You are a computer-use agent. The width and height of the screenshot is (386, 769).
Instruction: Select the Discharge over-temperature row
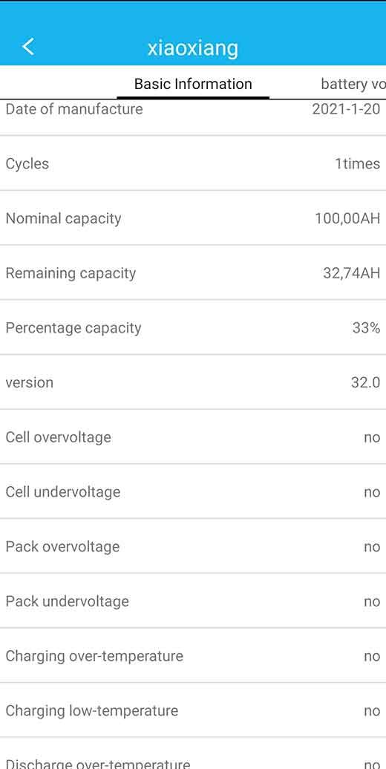coord(193,754)
